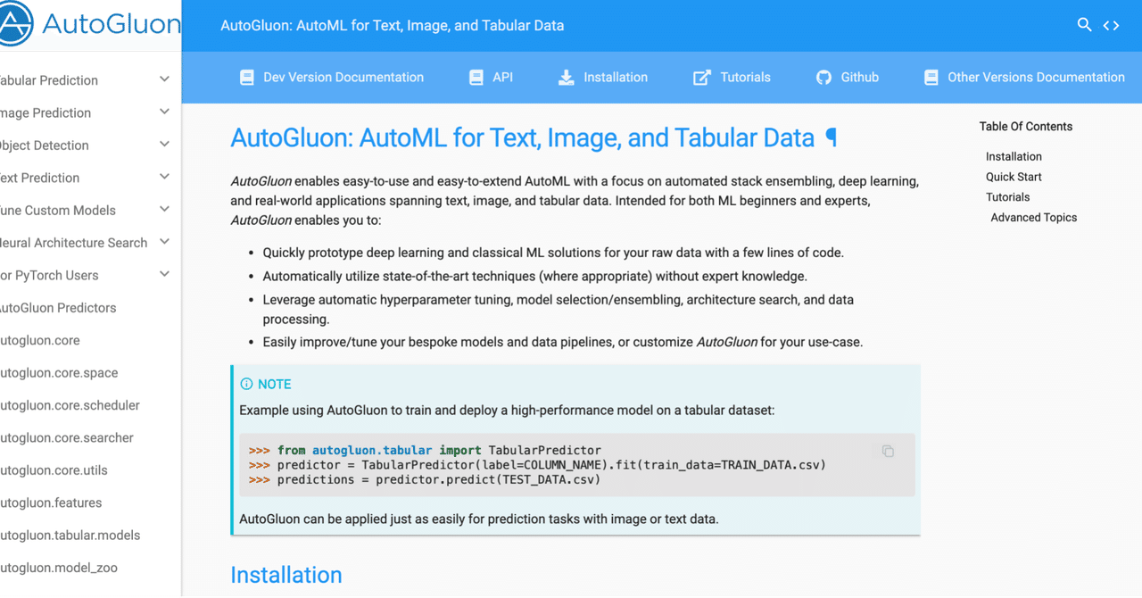Open Quick Start from the Table Of Contents
Viewport: 1142px width, 598px height.
(x=1014, y=176)
